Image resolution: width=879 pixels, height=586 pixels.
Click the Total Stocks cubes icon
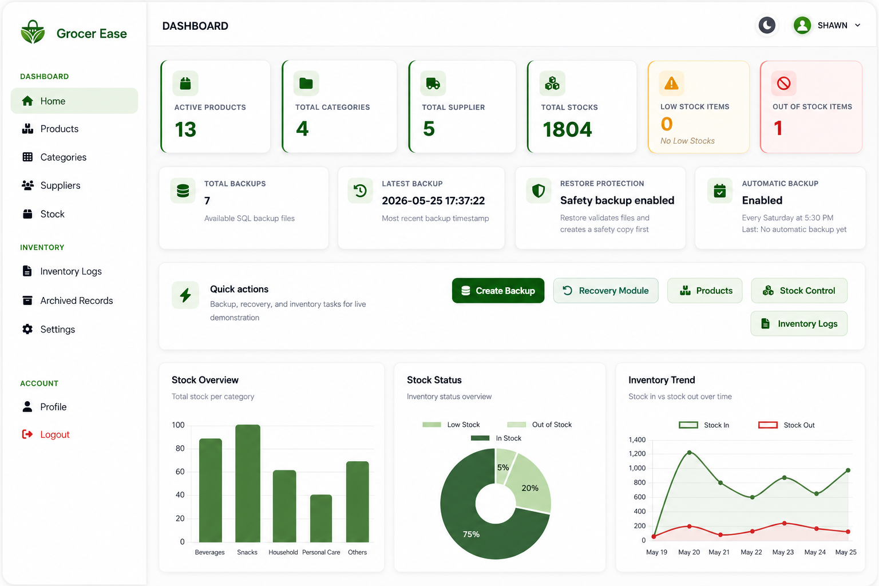point(552,84)
